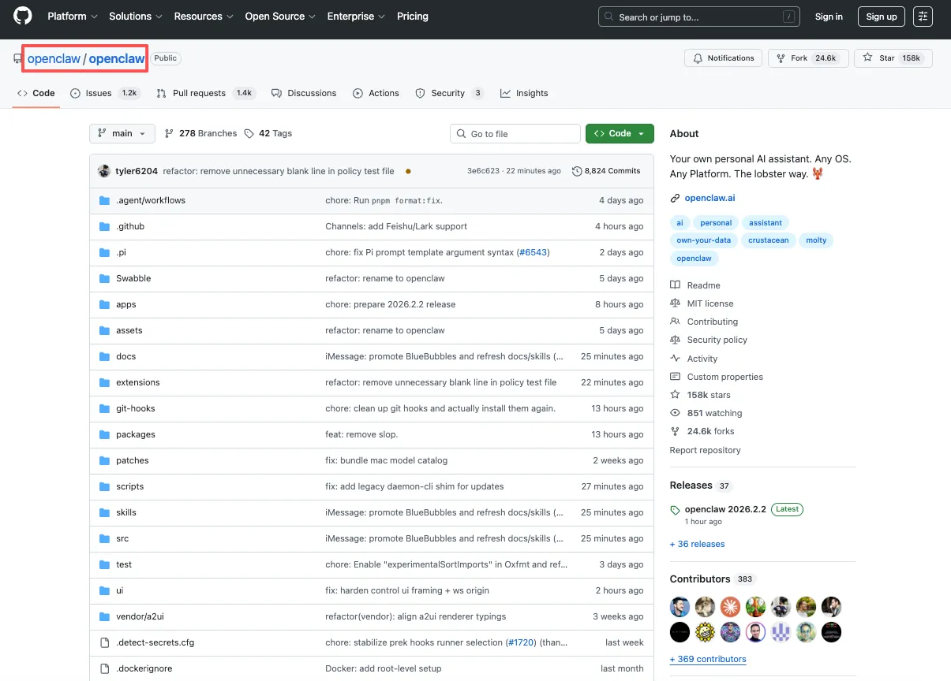The image size is (951, 681).
Task: Open the Solutions navigation dropdown
Action: click(135, 17)
